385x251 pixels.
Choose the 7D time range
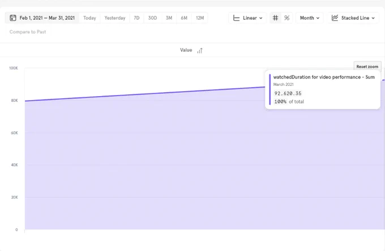click(136, 18)
